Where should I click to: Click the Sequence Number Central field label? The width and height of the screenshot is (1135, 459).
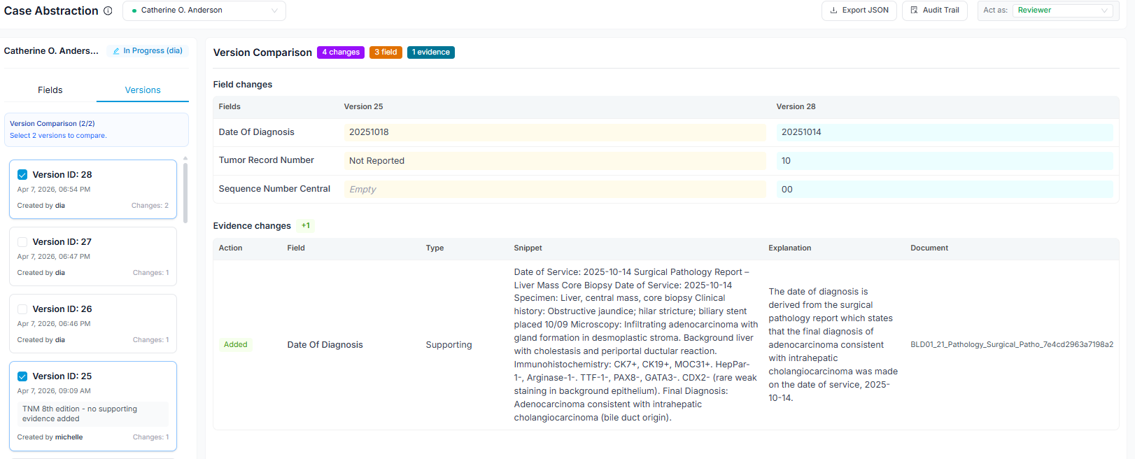[x=274, y=189]
